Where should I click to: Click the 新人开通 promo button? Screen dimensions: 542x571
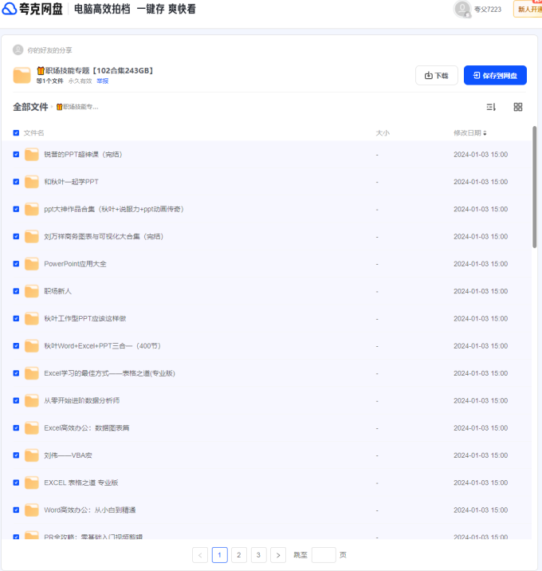pos(528,9)
